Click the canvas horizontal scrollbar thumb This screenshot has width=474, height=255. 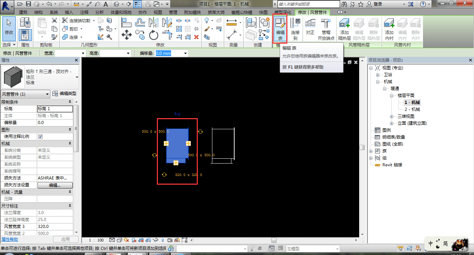coord(274,240)
